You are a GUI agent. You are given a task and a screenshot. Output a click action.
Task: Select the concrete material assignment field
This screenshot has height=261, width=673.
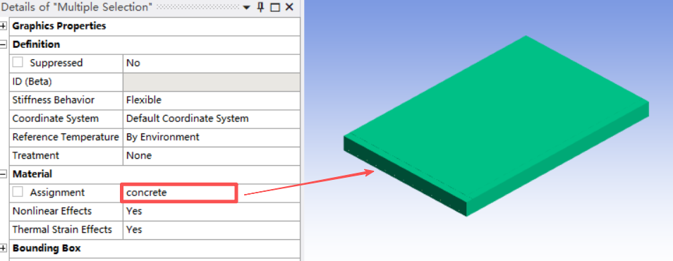click(x=178, y=193)
